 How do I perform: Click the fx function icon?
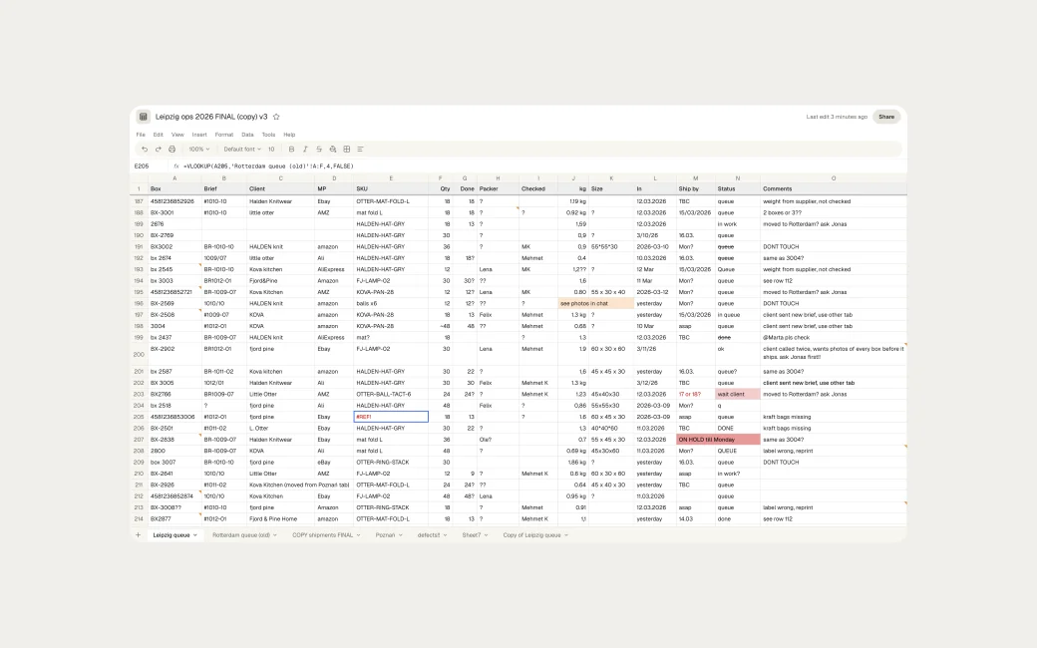click(176, 165)
